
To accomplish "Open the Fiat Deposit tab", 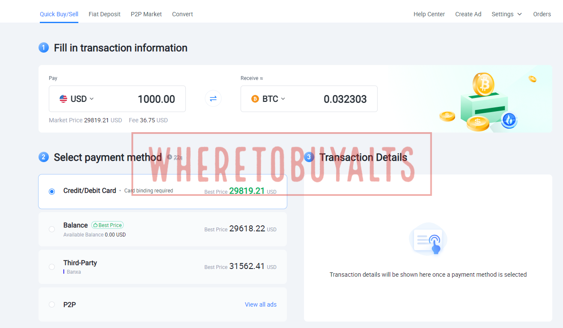I will coord(104,14).
